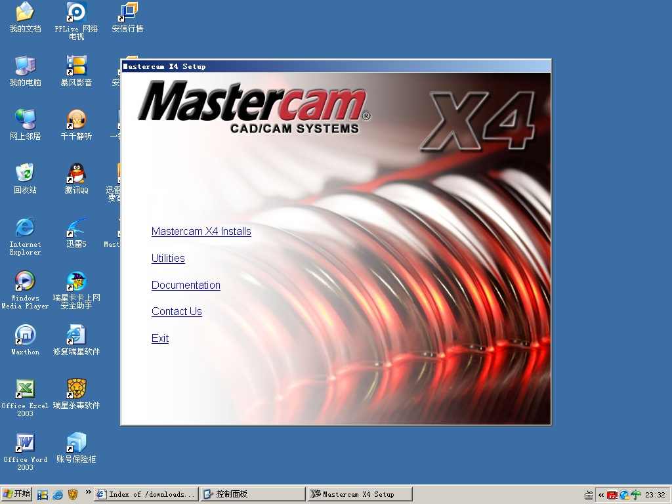Screen dimensions: 672x504
Task: Launch Rising antivirus lion quick launch icon
Action: (x=73, y=495)
